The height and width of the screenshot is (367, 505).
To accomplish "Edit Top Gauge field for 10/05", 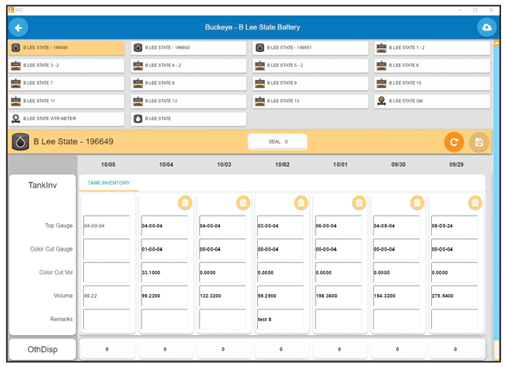I will tap(106, 226).
